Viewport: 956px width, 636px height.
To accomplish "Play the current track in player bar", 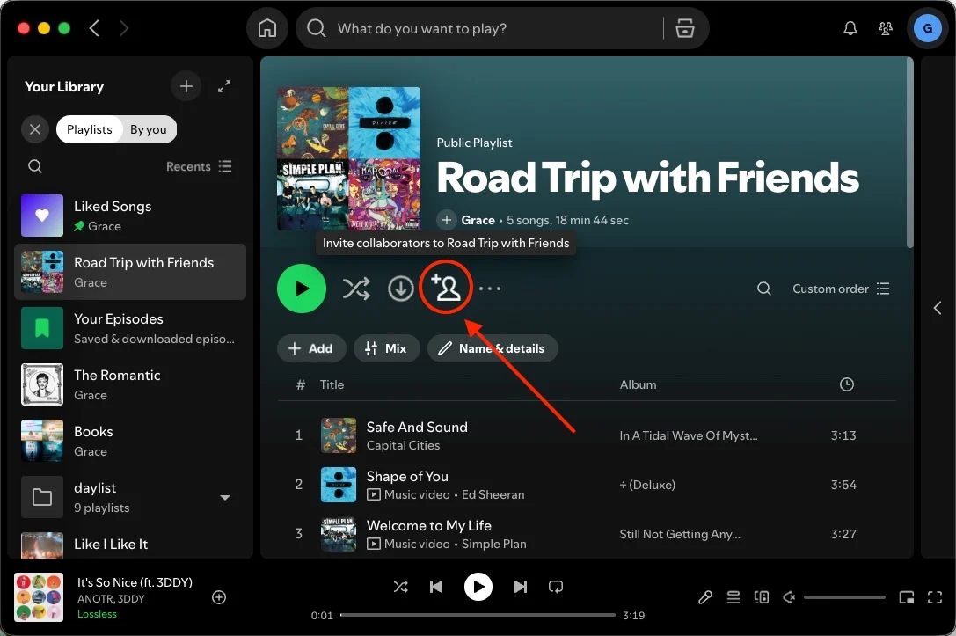I will 478,587.
